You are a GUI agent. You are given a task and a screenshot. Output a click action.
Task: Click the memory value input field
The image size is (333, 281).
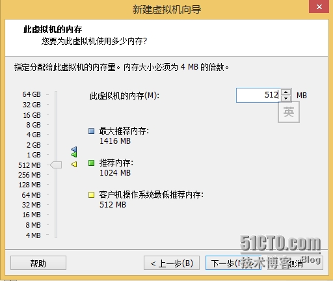[x=259, y=95]
